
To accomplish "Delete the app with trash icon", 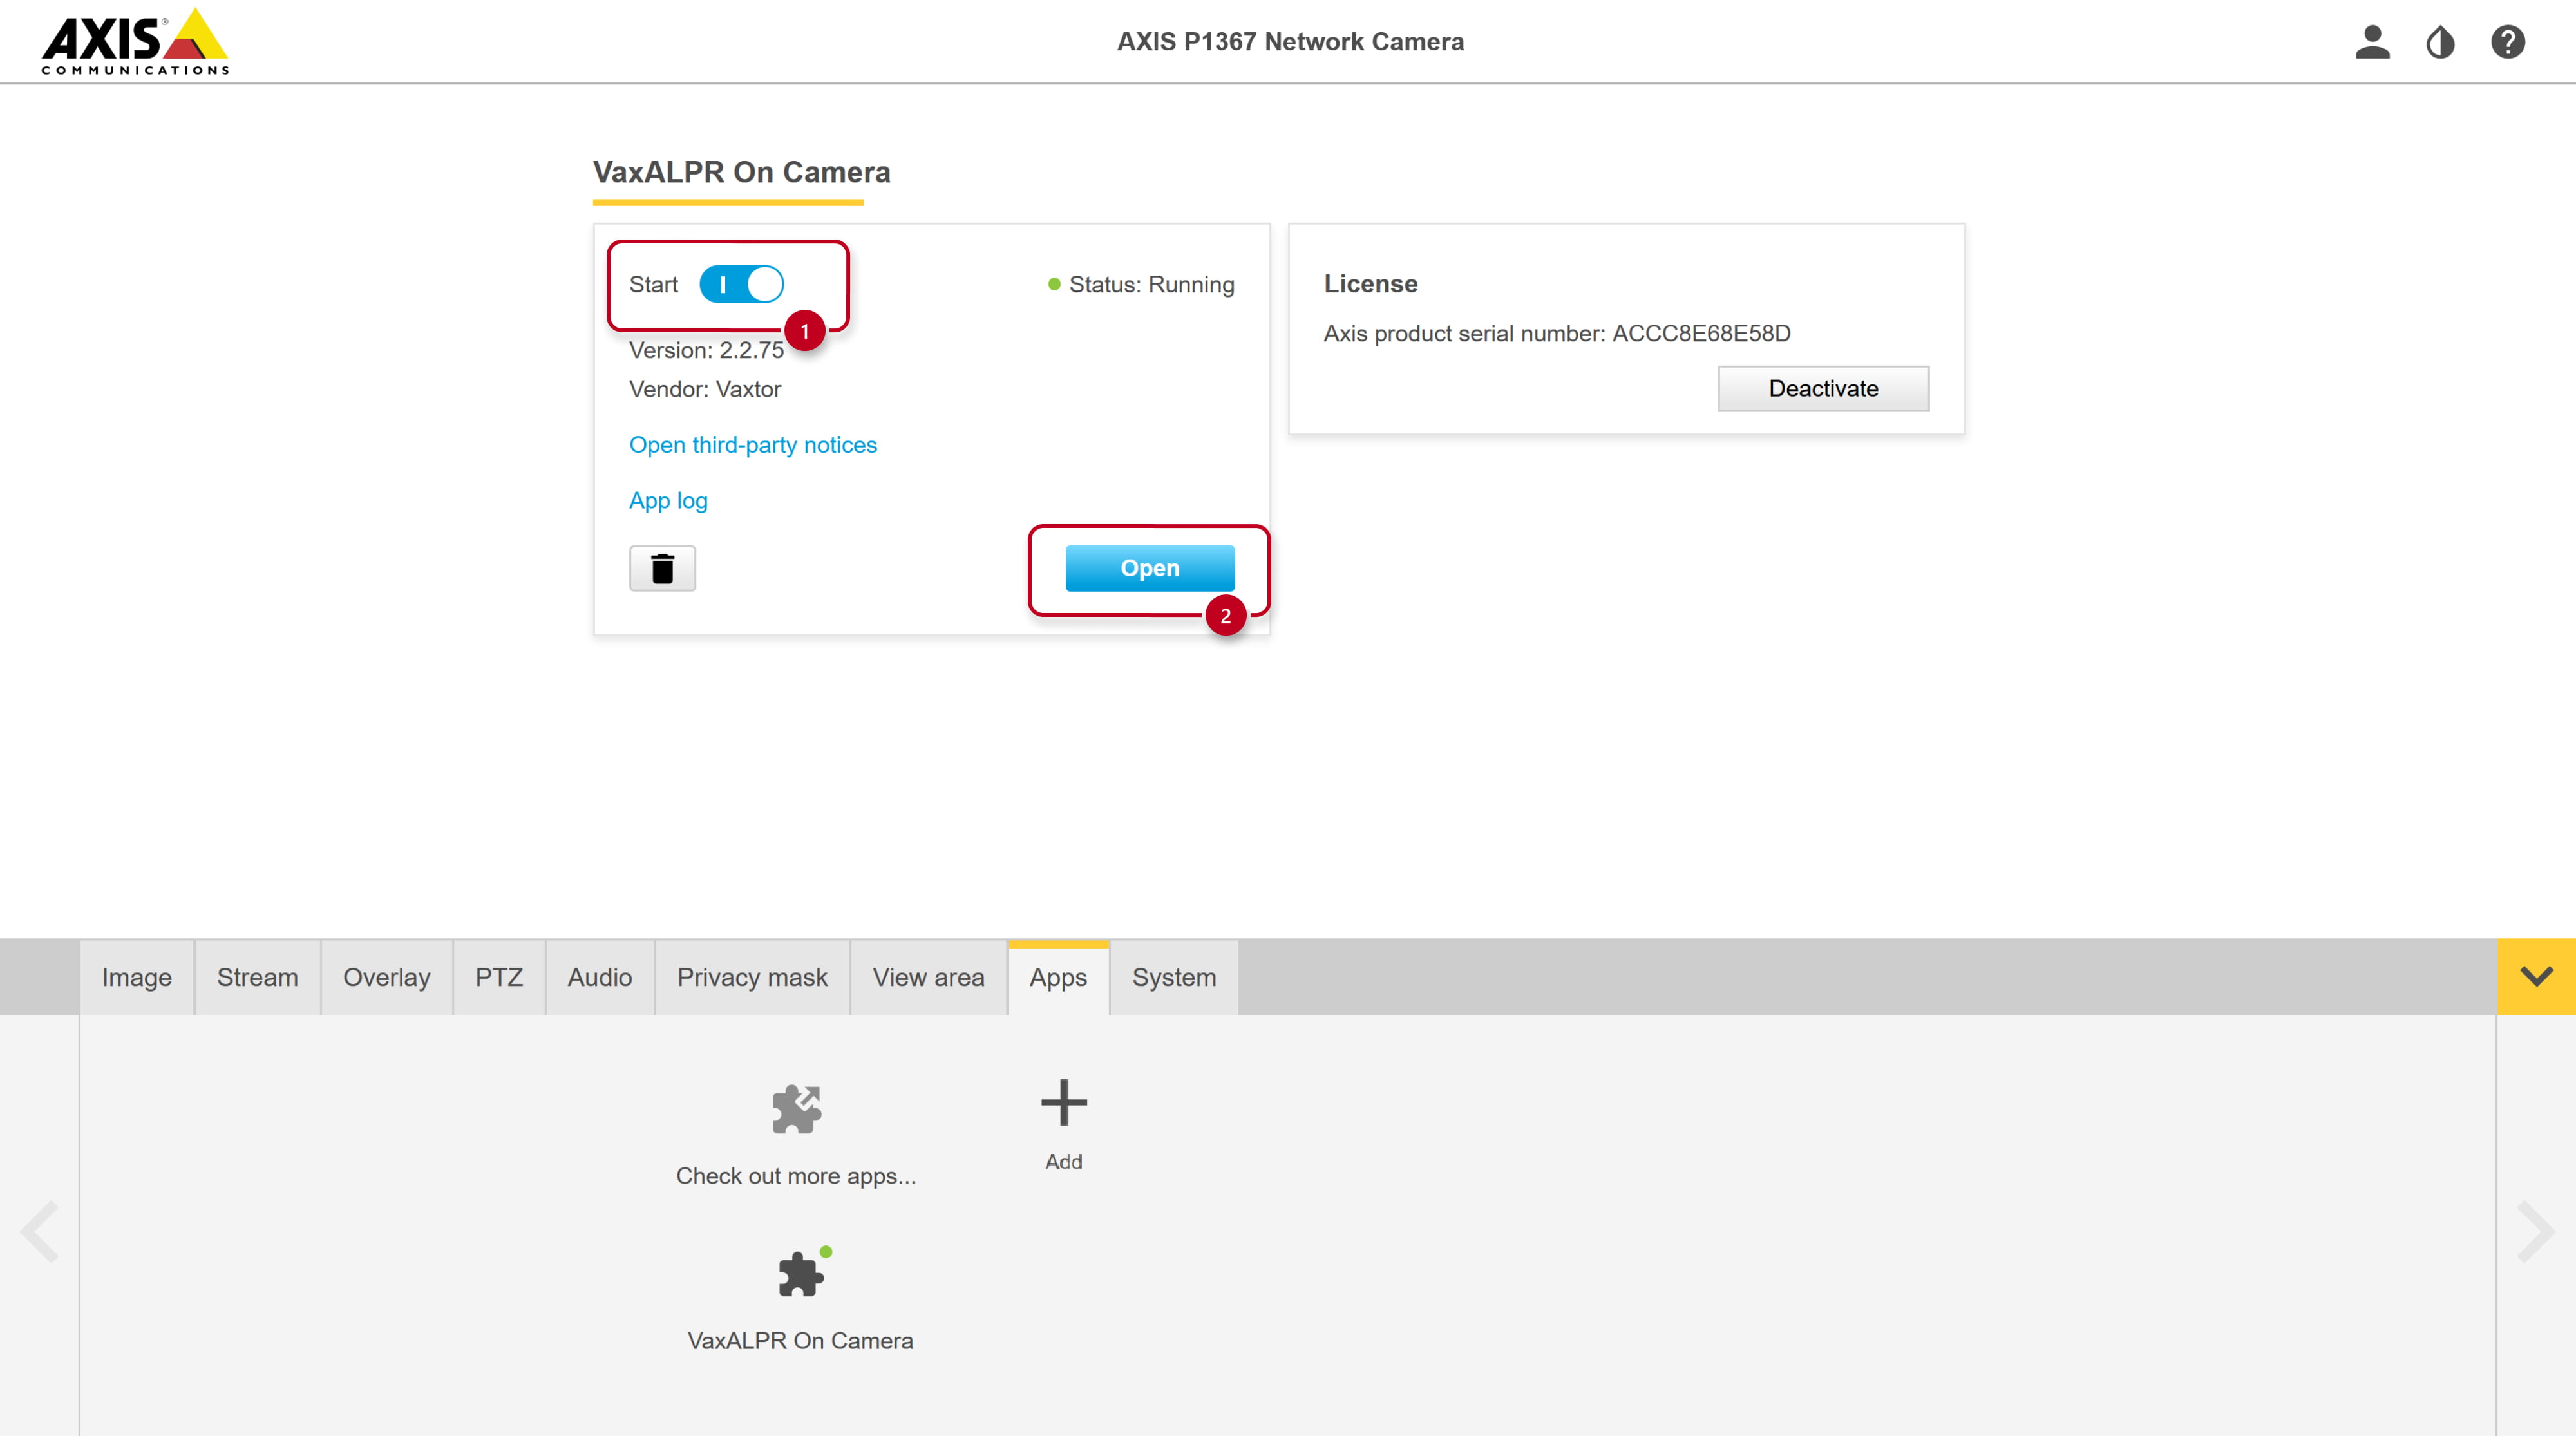I will [x=662, y=568].
